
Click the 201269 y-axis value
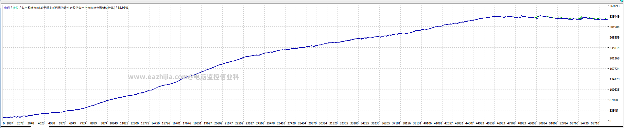[x=615, y=58]
